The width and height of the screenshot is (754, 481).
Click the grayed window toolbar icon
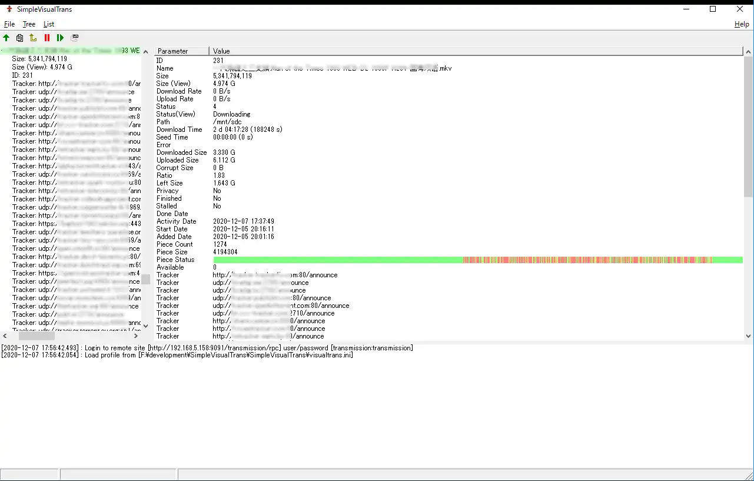75,38
